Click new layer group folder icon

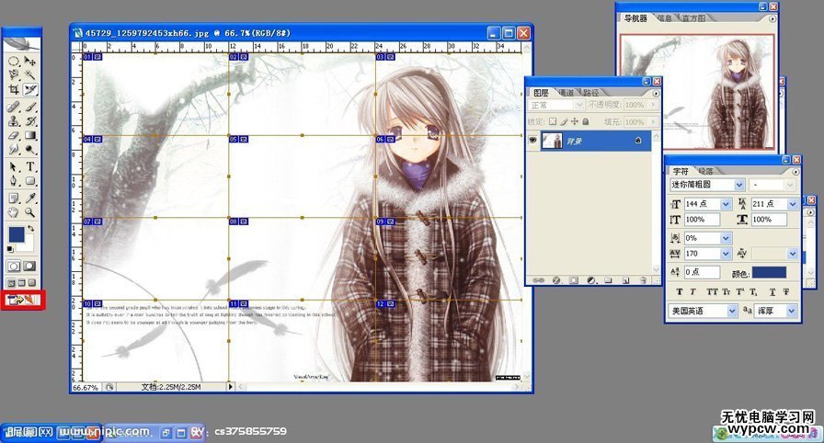pos(608,280)
